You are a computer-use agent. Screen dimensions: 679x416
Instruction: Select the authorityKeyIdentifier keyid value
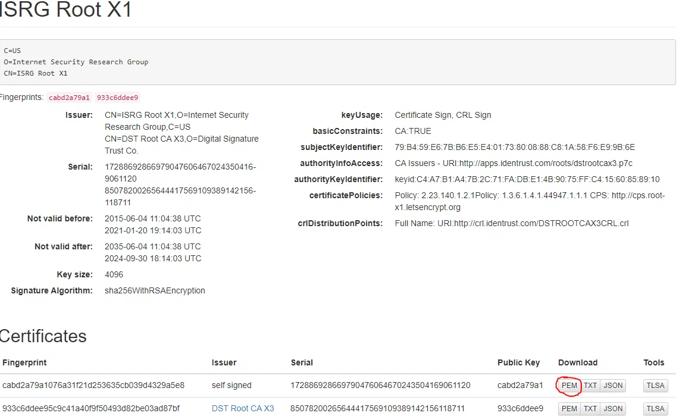pyautogui.click(x=527, y=179)
